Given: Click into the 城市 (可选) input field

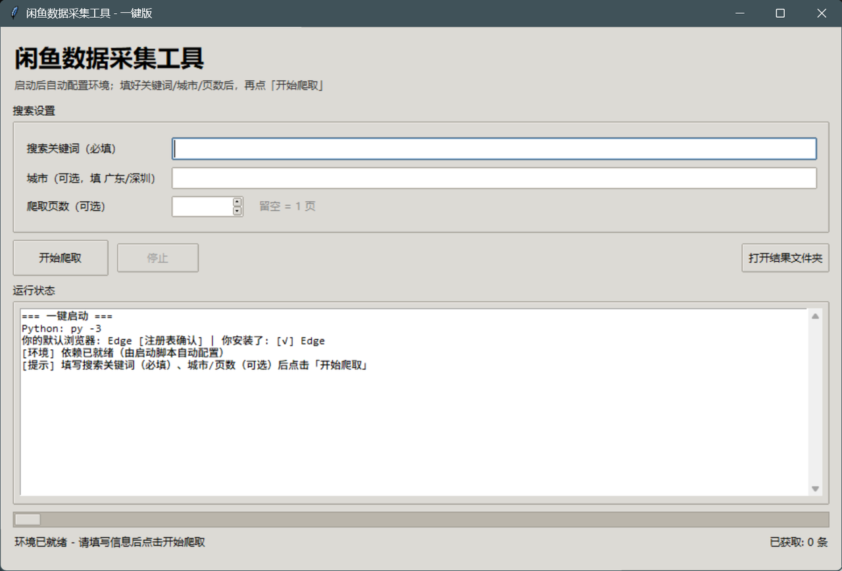Looking at the screenshot, I should point(494,178).
